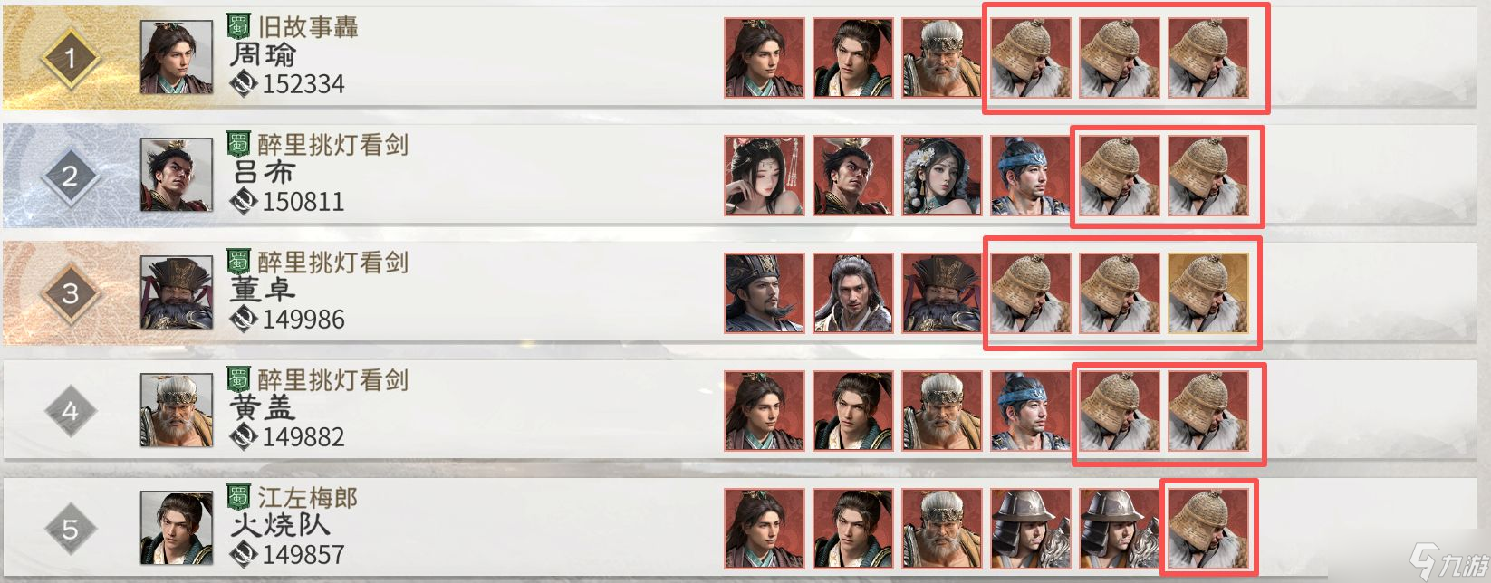This screenshot has height=583, width=1491.
Task: Click the rank 5 gray diamond badge
Action: point(71,529)
